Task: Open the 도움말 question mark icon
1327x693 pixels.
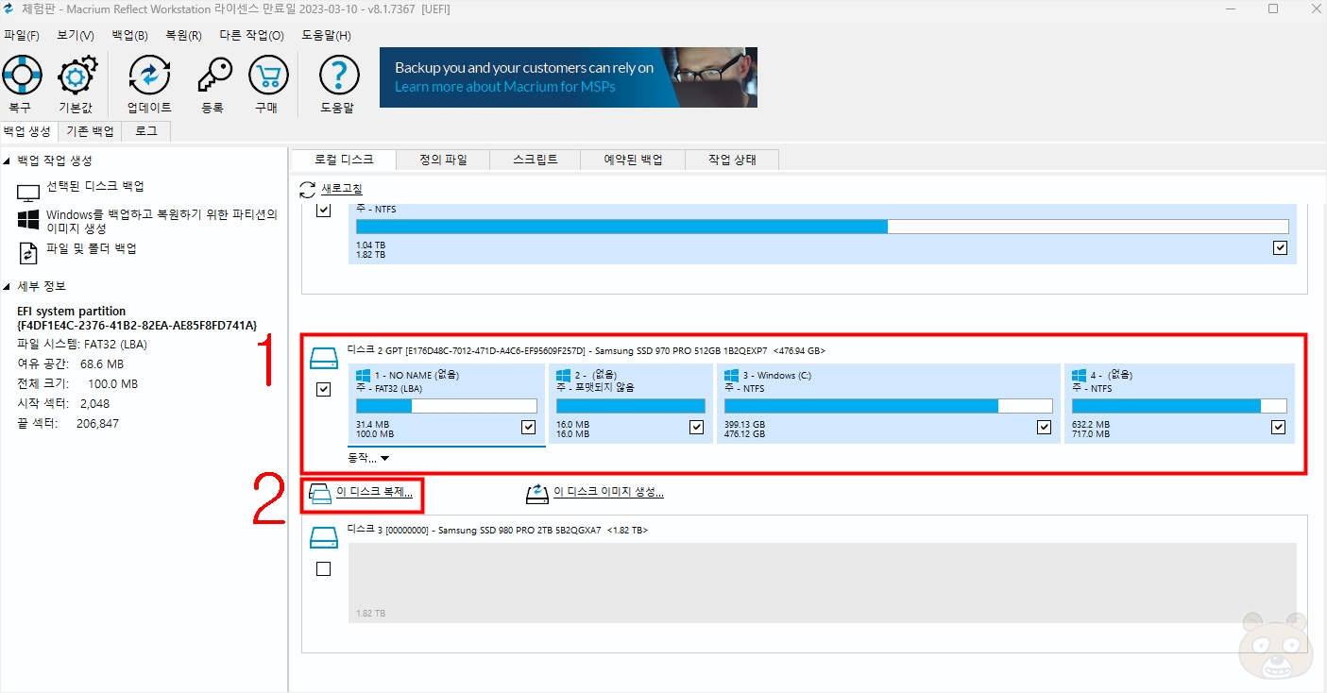Action: pyautogui.click(x=339, y=75)
